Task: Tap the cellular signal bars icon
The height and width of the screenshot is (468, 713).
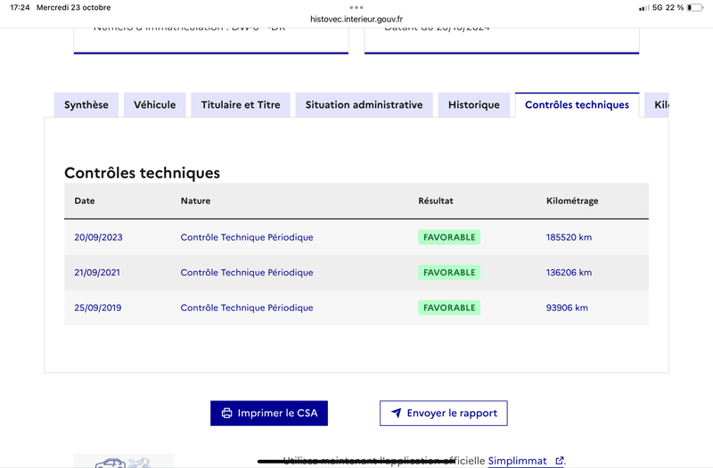Action: (643, 8)
